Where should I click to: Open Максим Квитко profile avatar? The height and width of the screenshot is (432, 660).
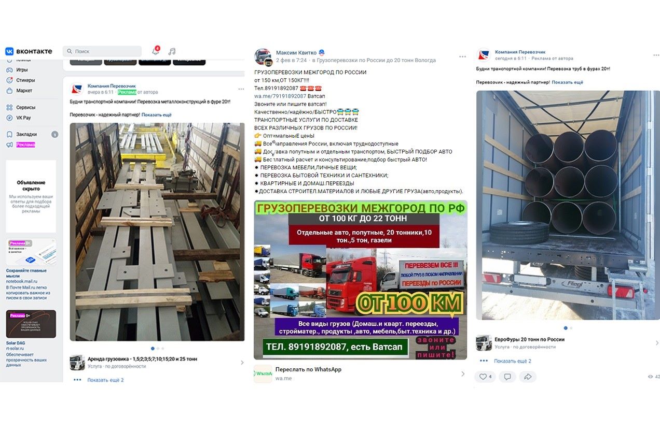tap(263, 57)
